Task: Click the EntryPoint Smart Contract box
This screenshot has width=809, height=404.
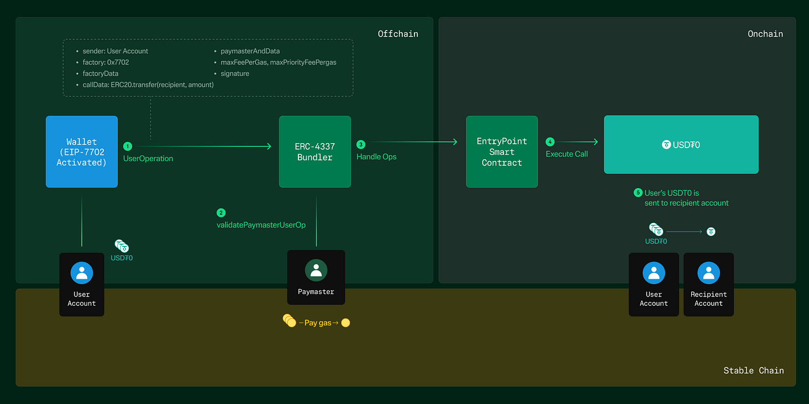Action: pyautogui.click(x=502, y=151)
